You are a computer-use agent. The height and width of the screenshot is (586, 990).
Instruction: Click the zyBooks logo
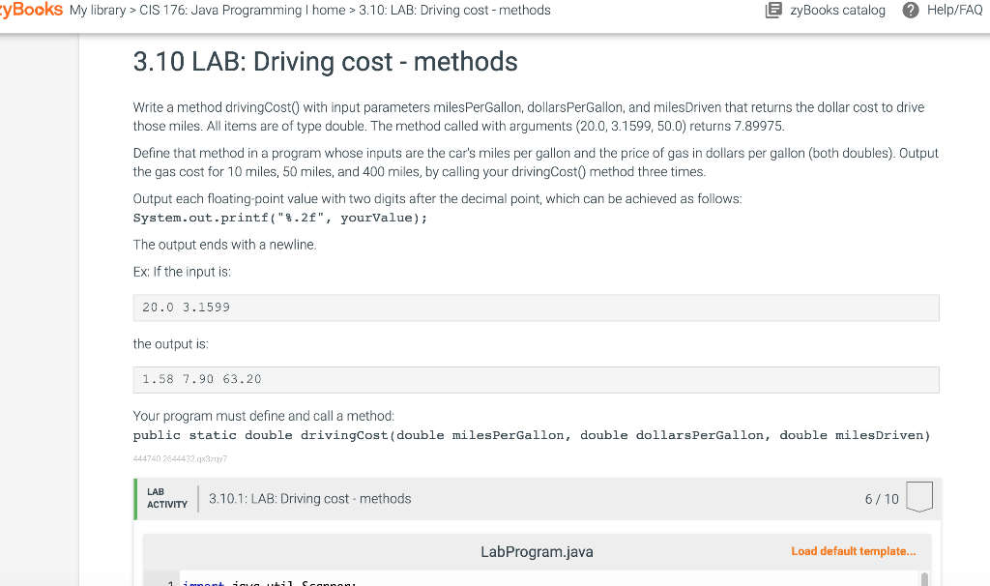tap(29, 10)
